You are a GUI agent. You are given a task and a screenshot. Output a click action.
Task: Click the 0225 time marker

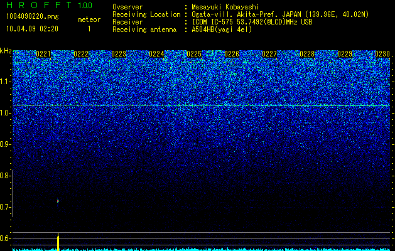pyautogui.click(x=194, y=54)
